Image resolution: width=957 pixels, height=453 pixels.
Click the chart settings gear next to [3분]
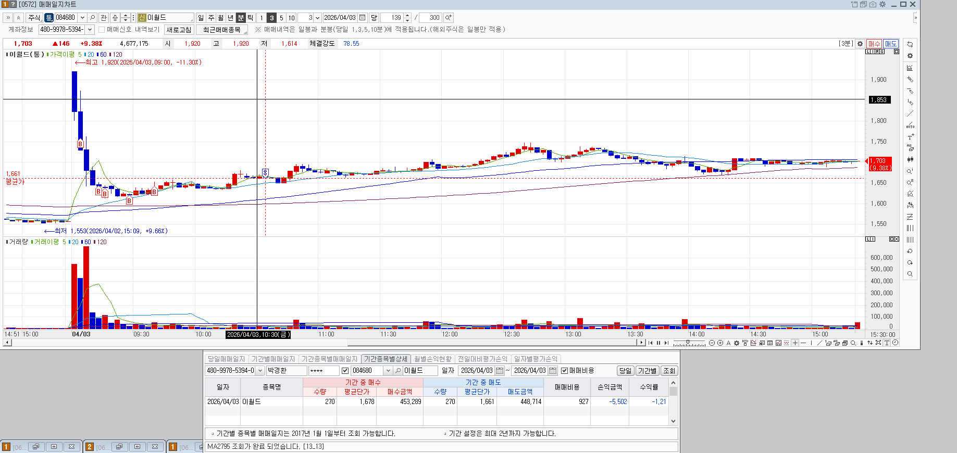(860, 44)
